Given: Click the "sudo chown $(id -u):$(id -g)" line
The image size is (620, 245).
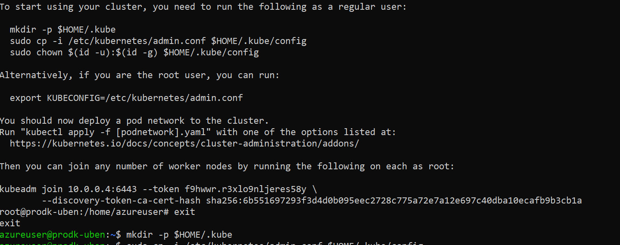Looking at the screenshot, I should (x=134, y=52).
